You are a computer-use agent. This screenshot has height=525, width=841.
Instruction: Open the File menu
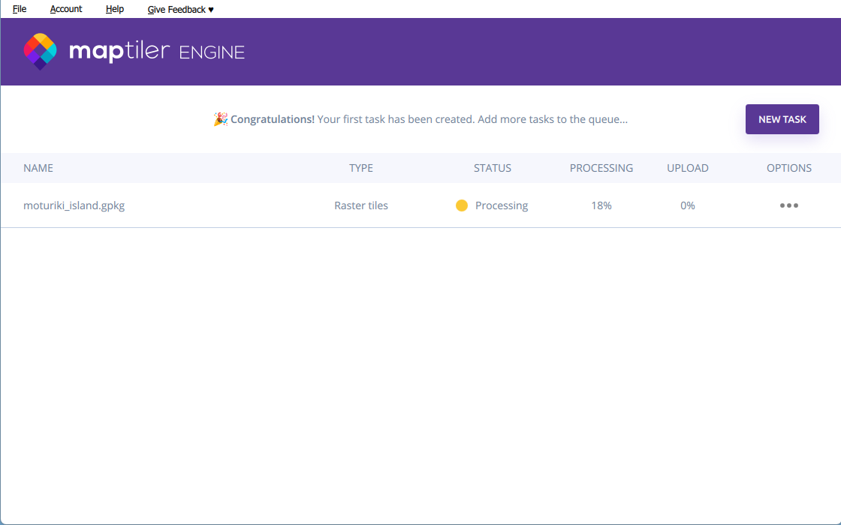click(20, 9)
